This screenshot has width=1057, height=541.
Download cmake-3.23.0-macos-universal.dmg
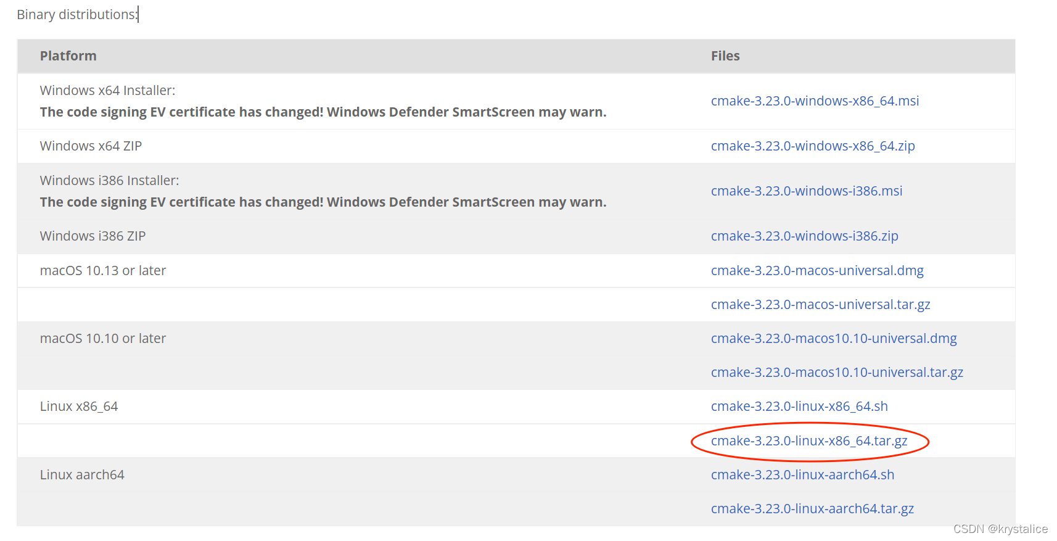point(817,271)
